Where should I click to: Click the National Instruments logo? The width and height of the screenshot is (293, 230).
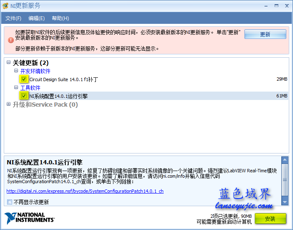tap(29, 218)
